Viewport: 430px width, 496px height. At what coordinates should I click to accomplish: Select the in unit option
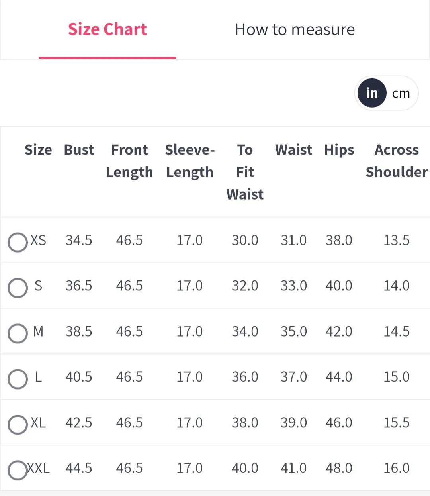tap(372, 93)
